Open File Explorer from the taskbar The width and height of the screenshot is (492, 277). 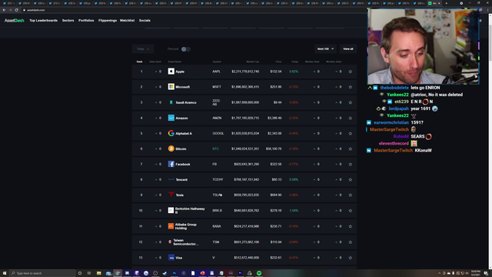pos(99,273)
